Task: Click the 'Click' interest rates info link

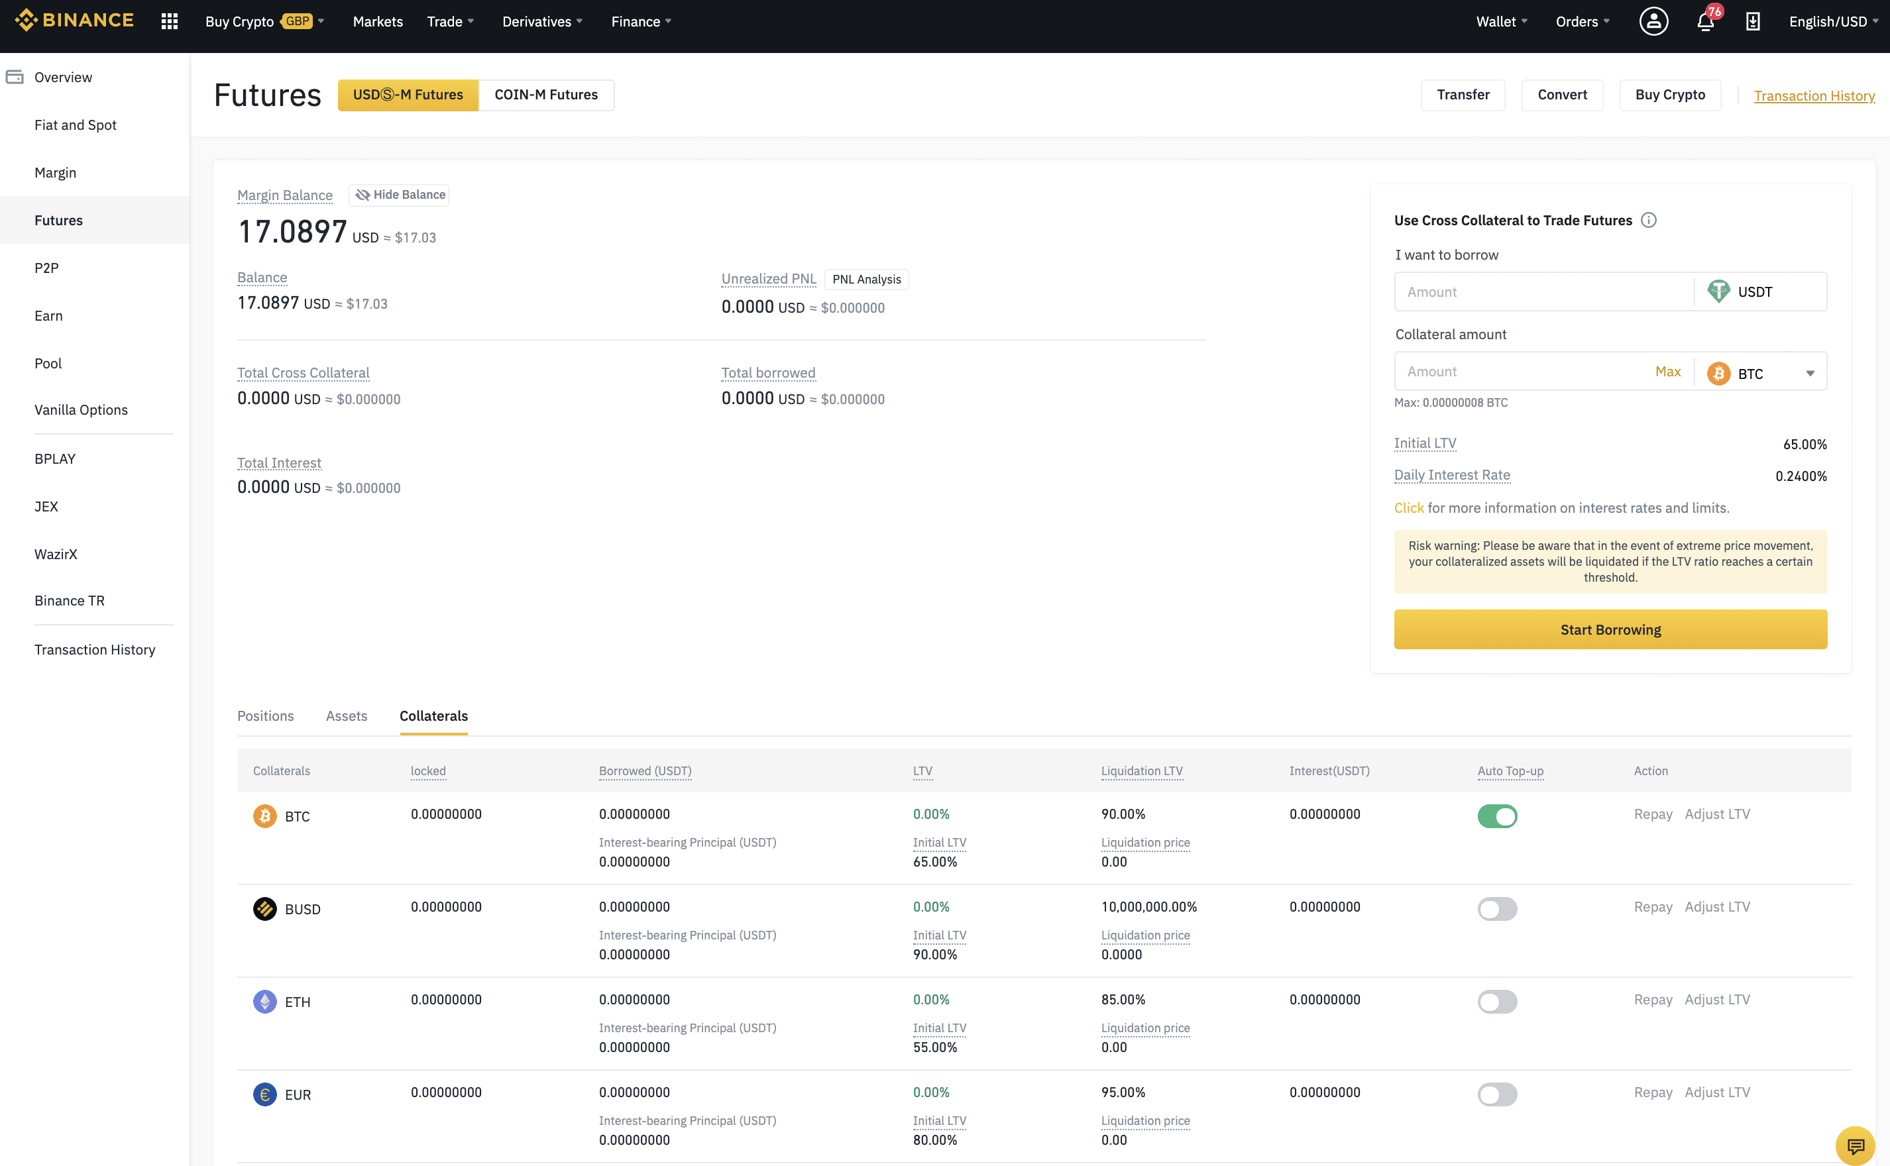Action: tap(1409, 507)
